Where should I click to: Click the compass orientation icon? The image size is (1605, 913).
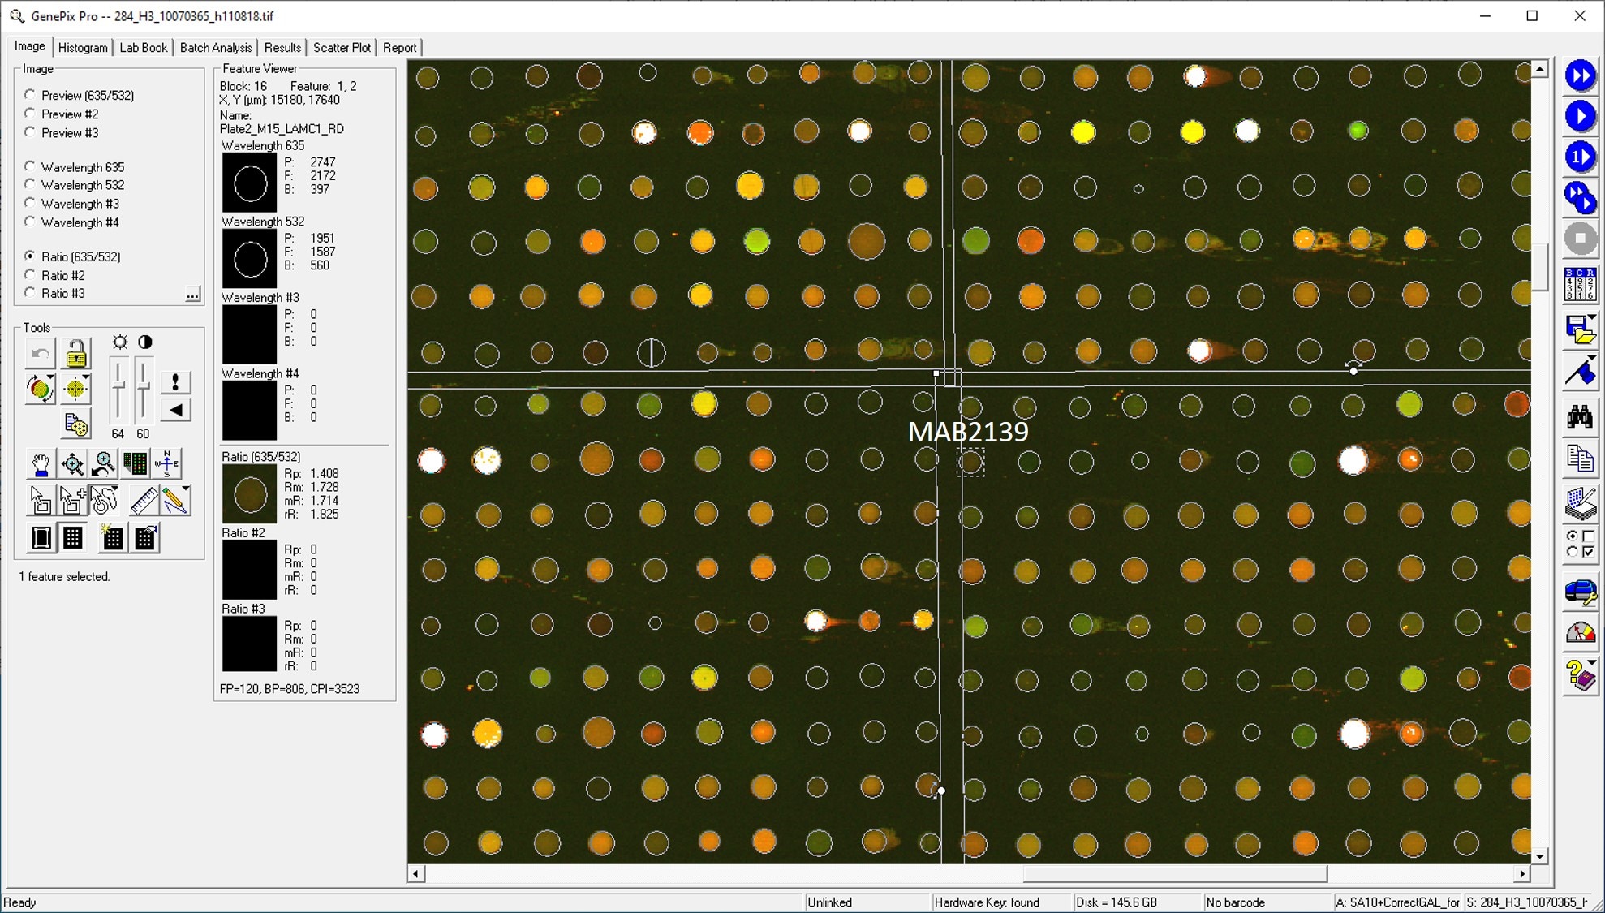coord(167,463)
